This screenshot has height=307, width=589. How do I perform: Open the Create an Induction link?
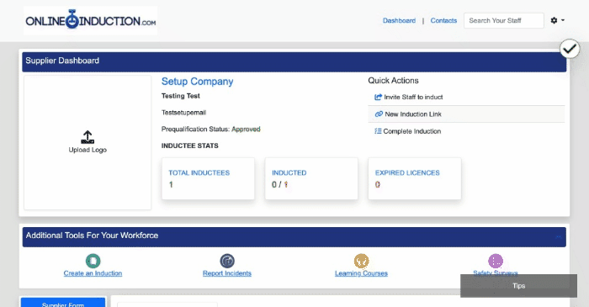tap(93, 273)
